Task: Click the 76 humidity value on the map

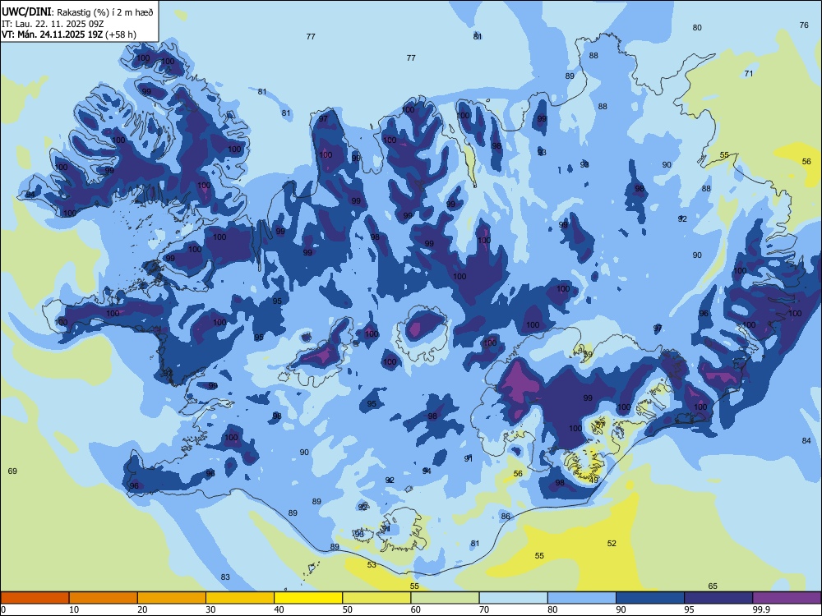Action: click(804, 25)
